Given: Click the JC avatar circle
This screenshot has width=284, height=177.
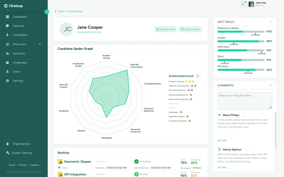Looking at the screenshot, I should point(66,29).
